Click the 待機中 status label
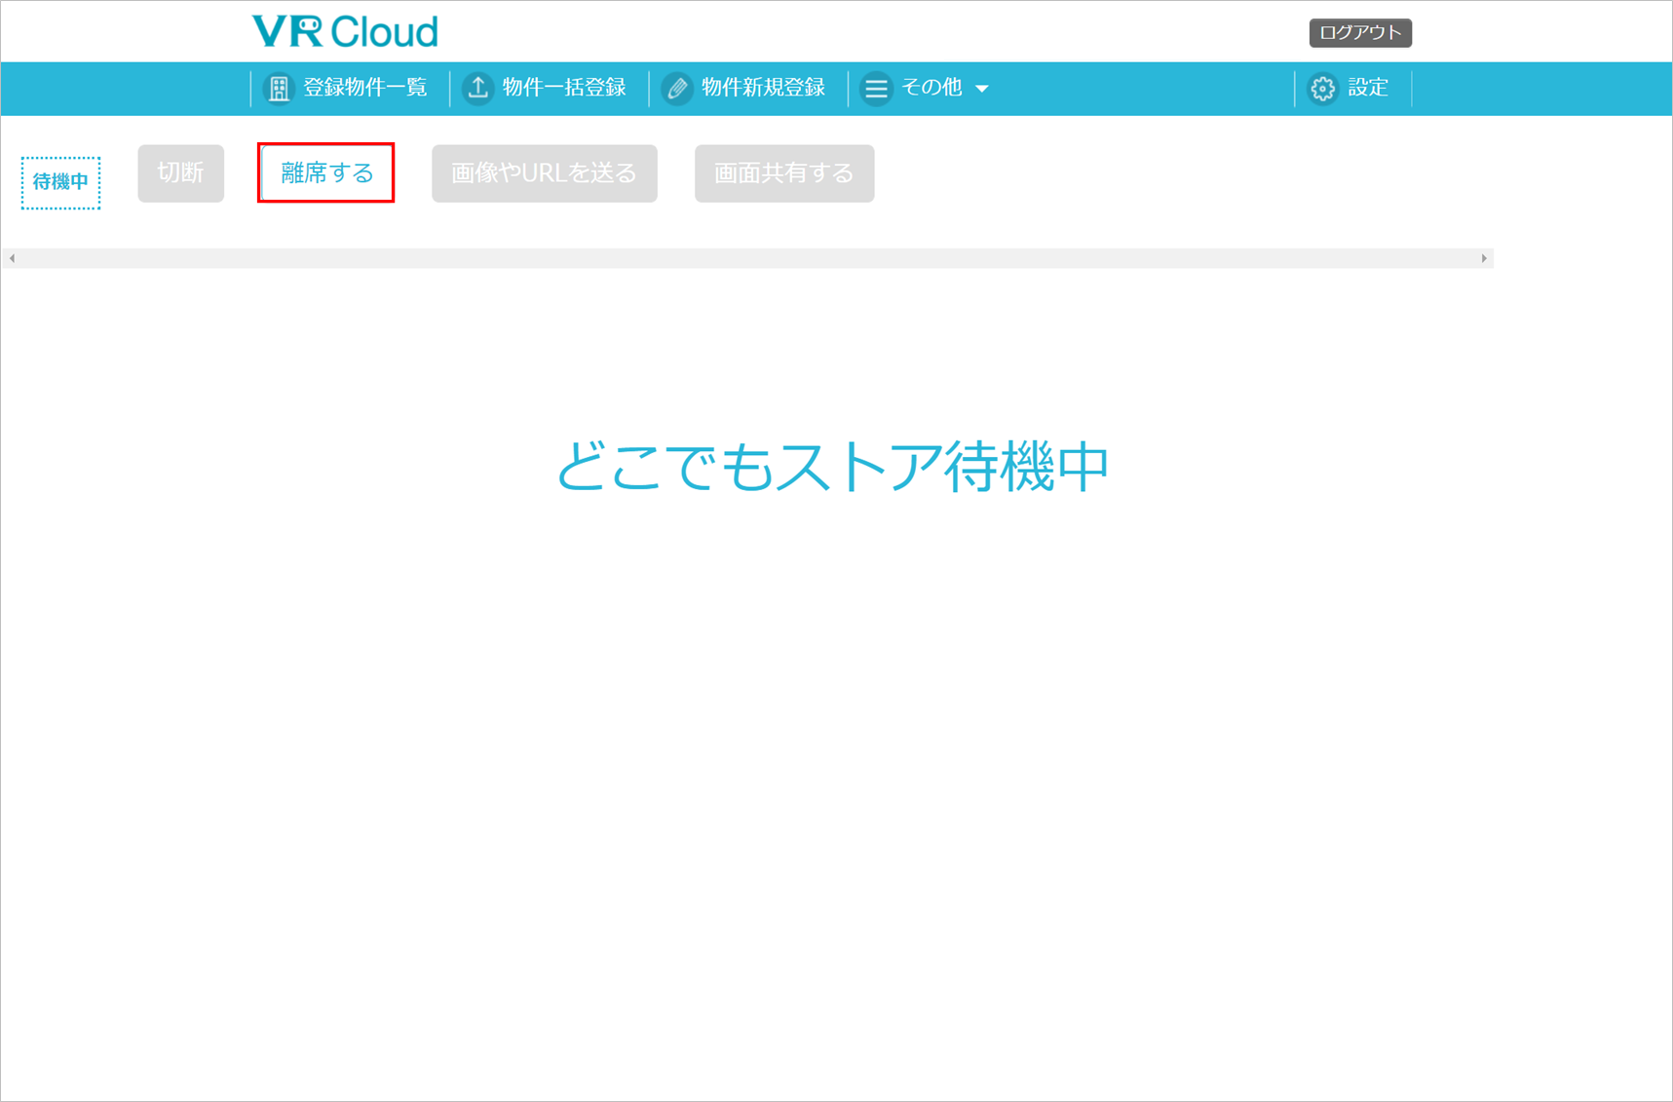Screen dimensions: 1673x1102 coord(60,182)
